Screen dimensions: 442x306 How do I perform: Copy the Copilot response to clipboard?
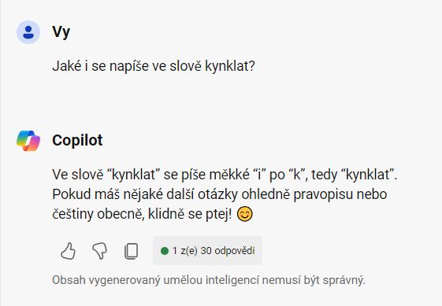tap(131, 251)
